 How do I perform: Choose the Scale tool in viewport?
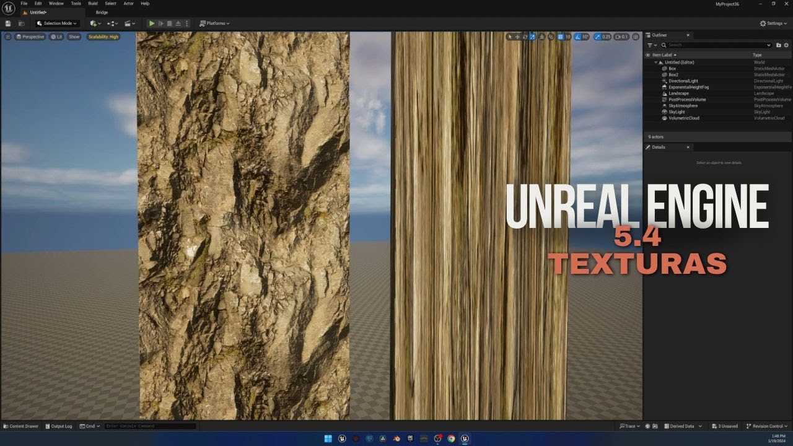[x=532, y=37]
